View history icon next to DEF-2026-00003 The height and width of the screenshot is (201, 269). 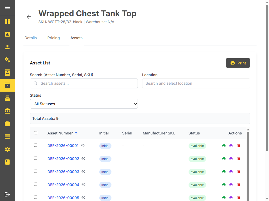pos(83,172)
